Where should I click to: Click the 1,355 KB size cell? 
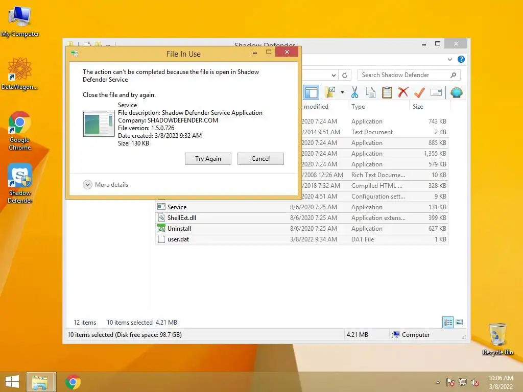coord(435,154)
